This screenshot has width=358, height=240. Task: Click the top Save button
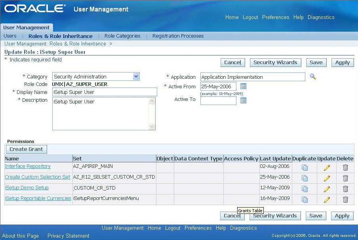pos(316,63)
